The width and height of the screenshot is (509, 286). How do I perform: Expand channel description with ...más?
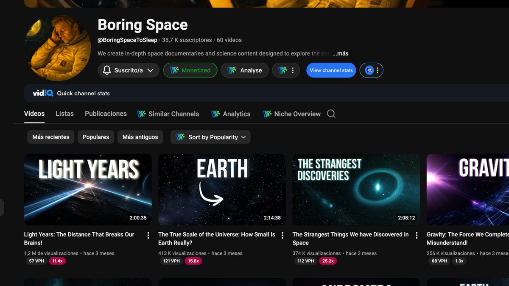tap(340, 53)
